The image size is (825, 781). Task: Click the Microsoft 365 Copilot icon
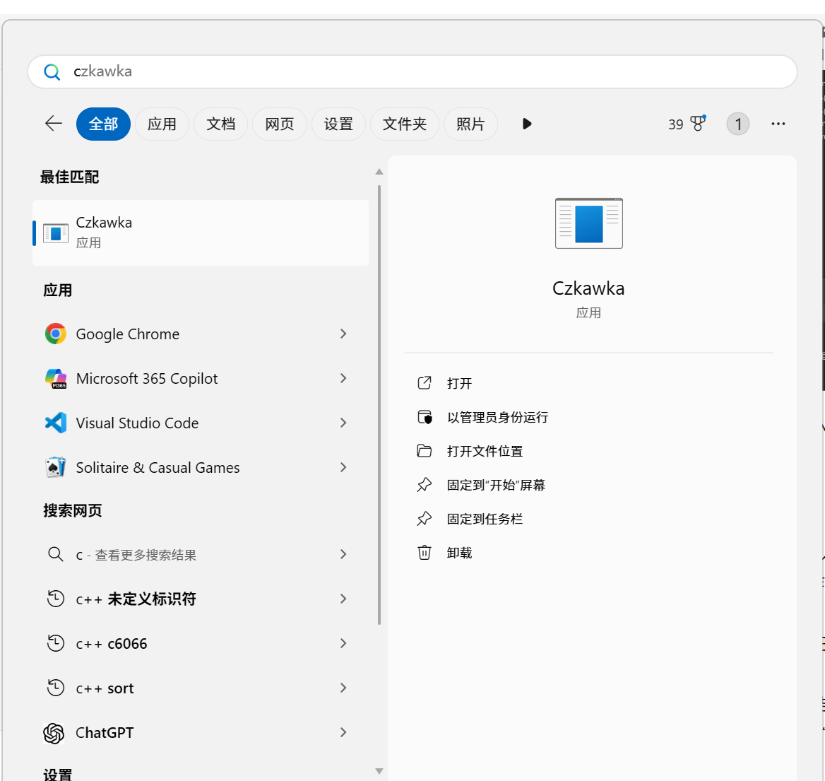tap(55, 379)
